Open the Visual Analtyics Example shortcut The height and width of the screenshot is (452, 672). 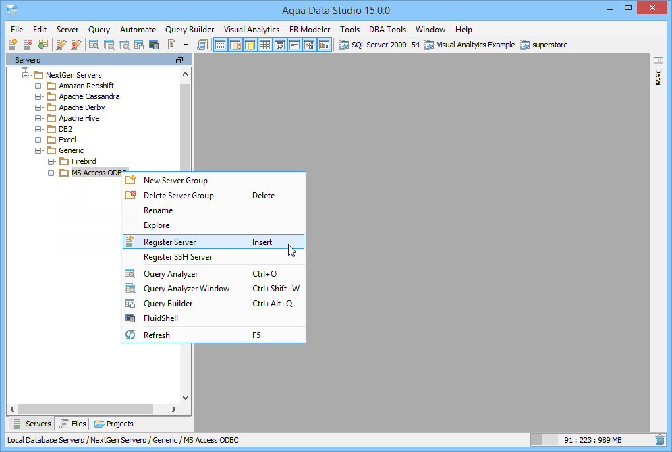[470, 45]
